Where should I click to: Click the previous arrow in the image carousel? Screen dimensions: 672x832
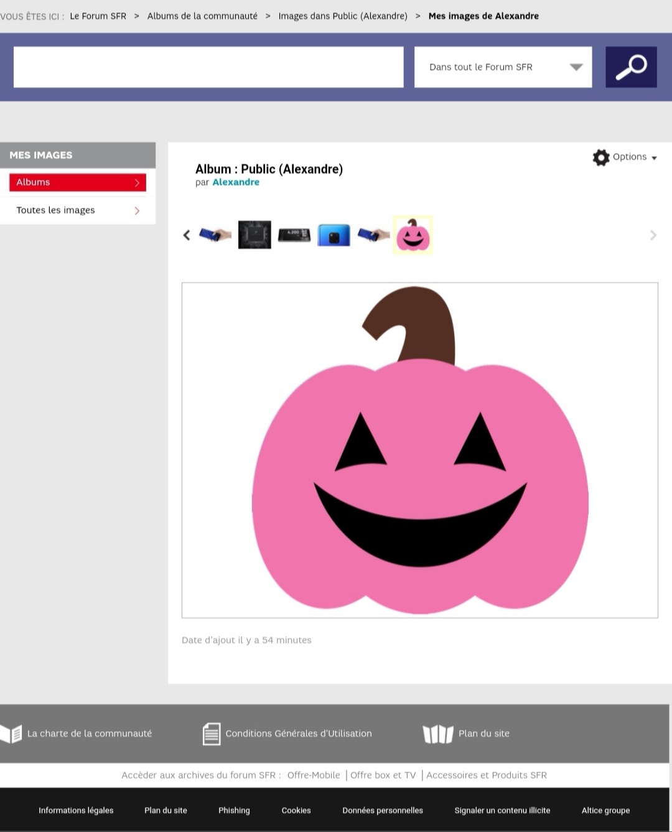(186, 235)
